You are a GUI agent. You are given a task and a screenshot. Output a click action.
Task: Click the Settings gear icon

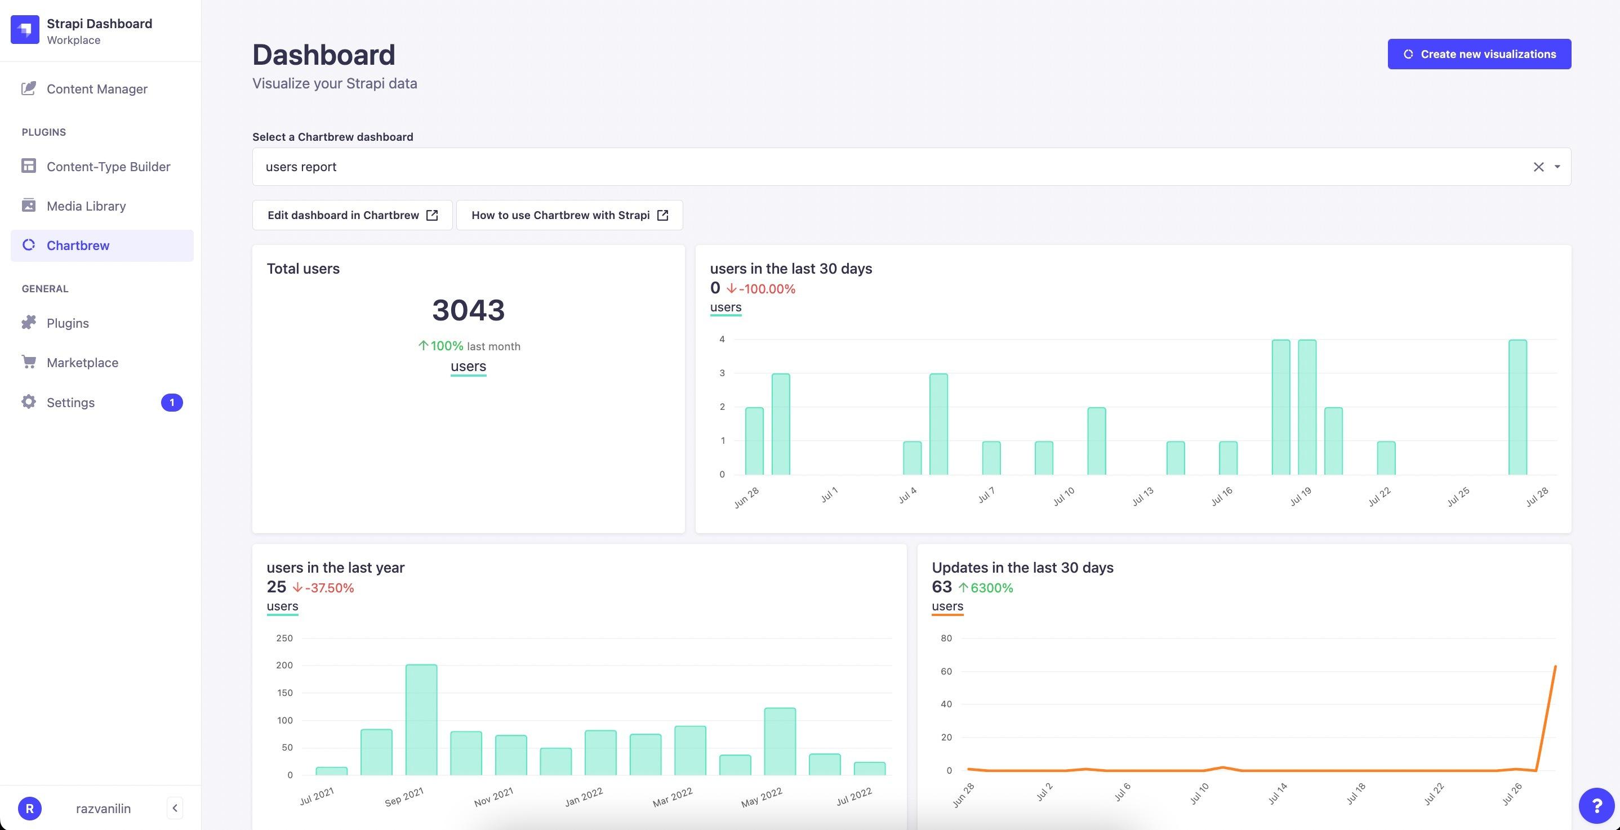28,402
